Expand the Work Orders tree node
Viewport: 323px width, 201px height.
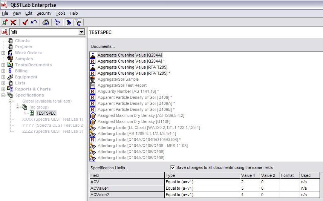tap(3, 53)
